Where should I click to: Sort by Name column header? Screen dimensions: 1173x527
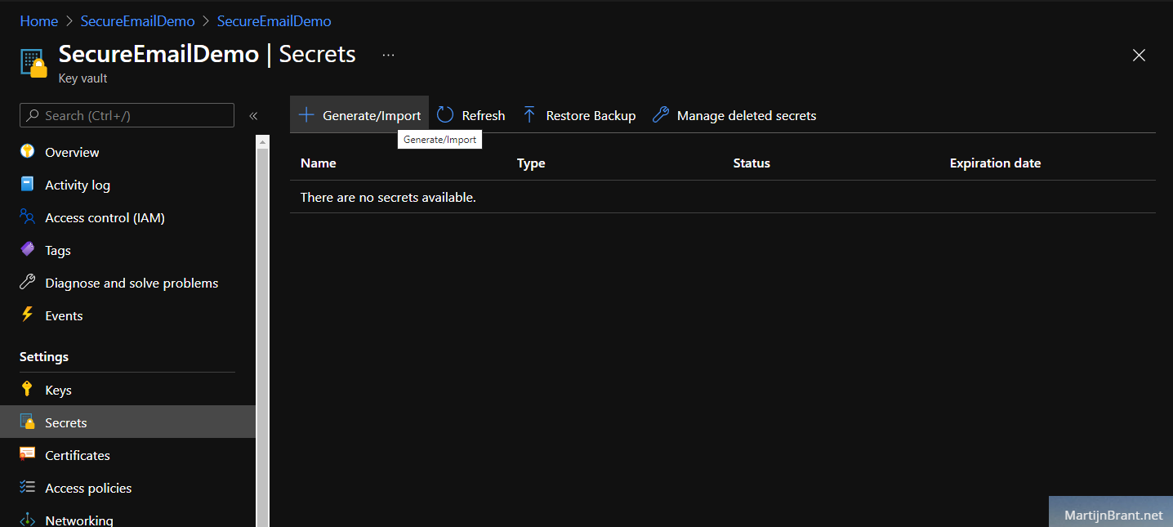click(x=319, y=163)
